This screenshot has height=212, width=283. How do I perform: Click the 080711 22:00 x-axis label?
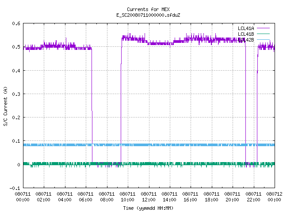[x=253, y=197]
